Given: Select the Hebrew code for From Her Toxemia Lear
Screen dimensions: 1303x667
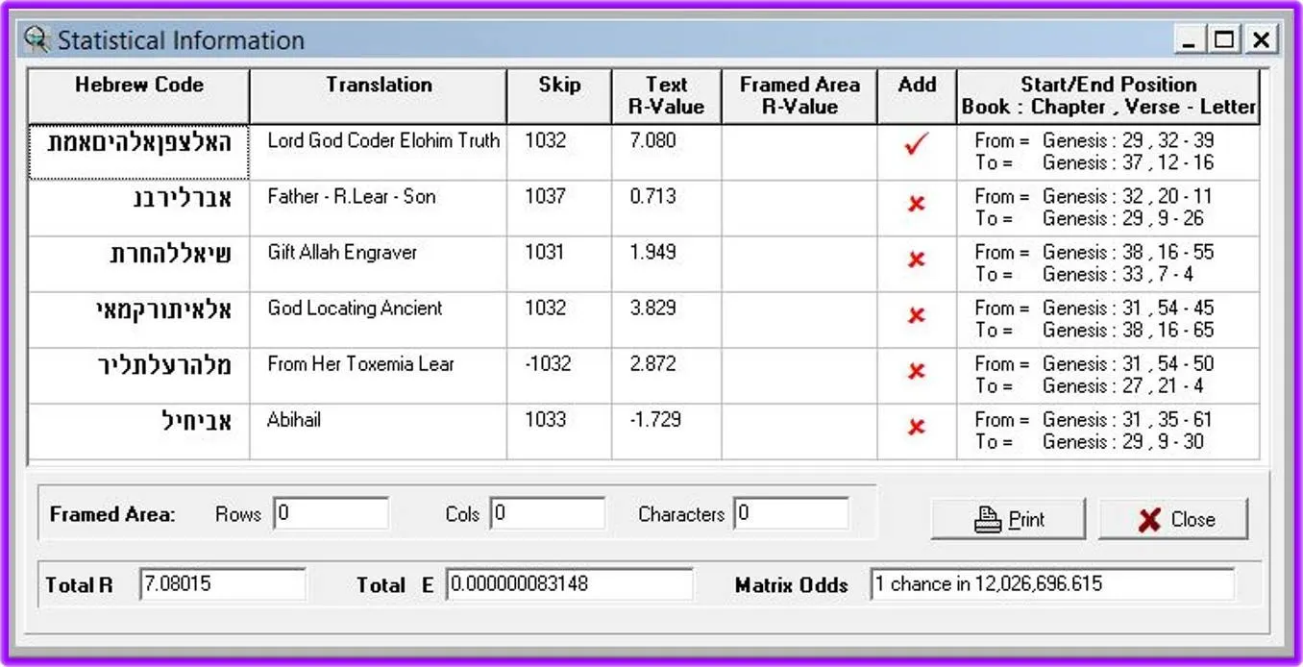Looking at the screenshot, I should coord(139,376).
